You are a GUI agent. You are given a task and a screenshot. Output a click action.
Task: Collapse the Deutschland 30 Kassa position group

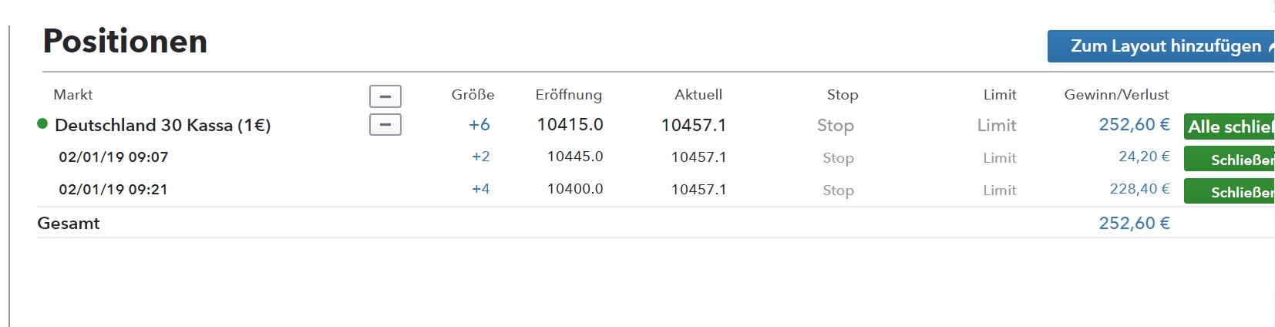tap(385, 124)
